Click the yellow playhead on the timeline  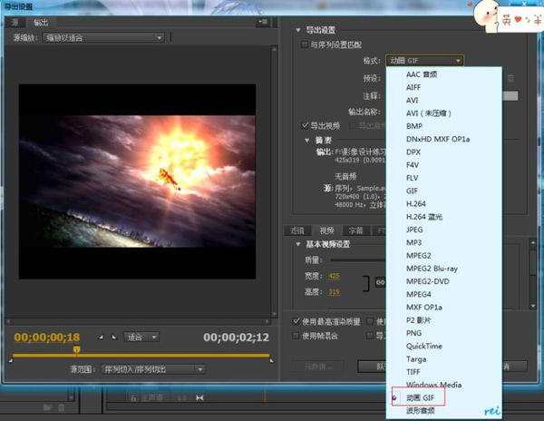coord(77,350)
